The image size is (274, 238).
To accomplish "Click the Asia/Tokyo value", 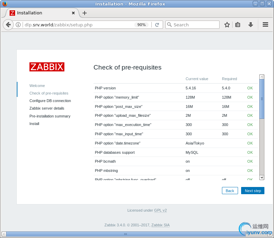I will point(195,143).
